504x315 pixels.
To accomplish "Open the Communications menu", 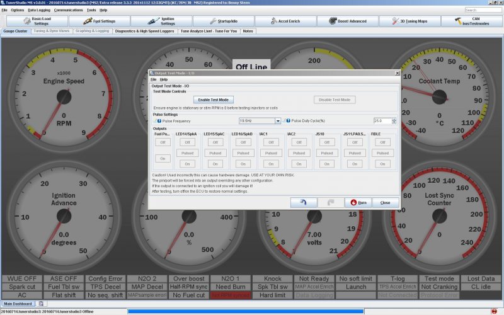I will point(68,10).
